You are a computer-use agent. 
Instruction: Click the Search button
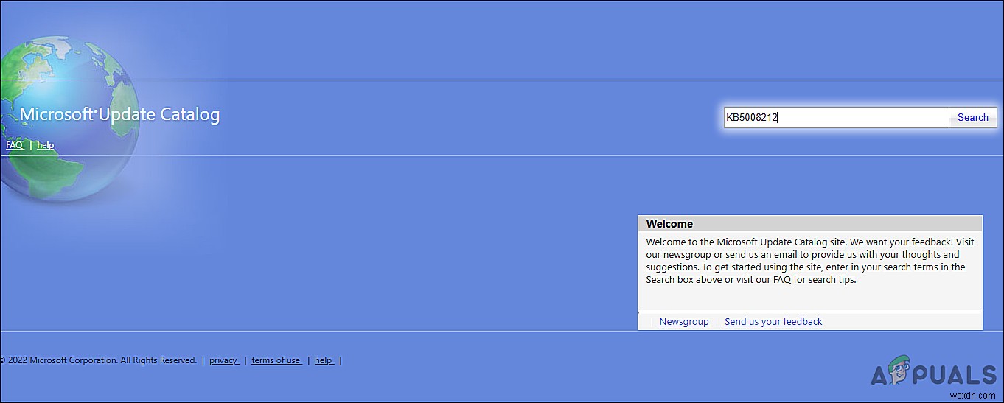(972, 118)
